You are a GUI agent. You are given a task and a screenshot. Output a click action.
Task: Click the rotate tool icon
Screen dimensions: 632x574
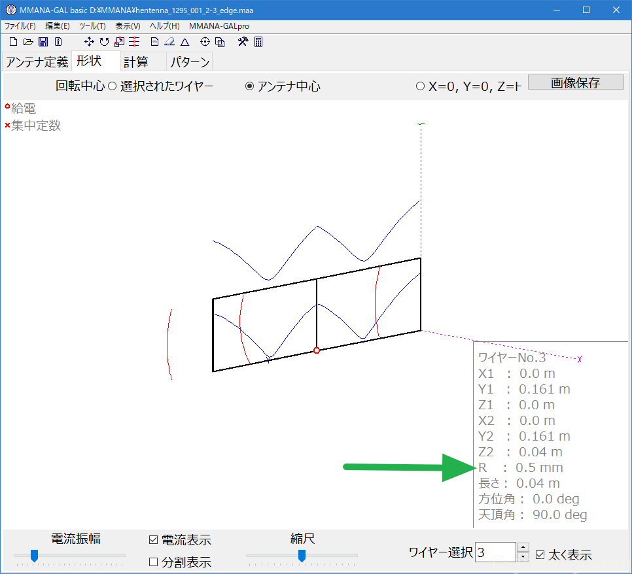point(105,42)
